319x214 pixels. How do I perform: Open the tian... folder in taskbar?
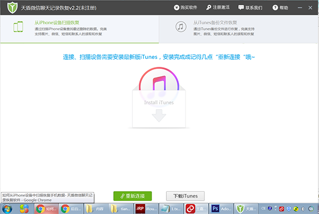[x=121, y=209]
